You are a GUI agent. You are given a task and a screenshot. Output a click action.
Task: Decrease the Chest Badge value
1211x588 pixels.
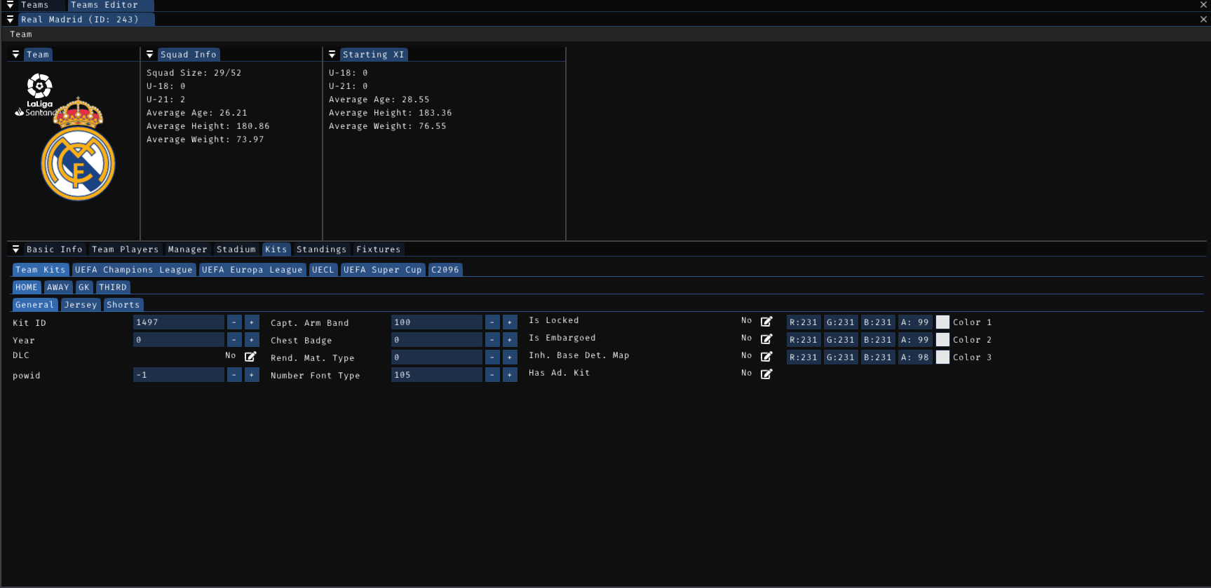click(x=492, y=340)
